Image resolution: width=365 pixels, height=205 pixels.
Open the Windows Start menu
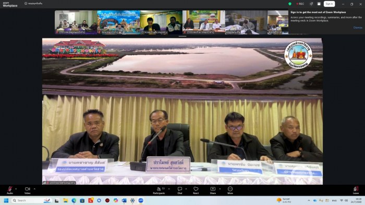(6, 200)
